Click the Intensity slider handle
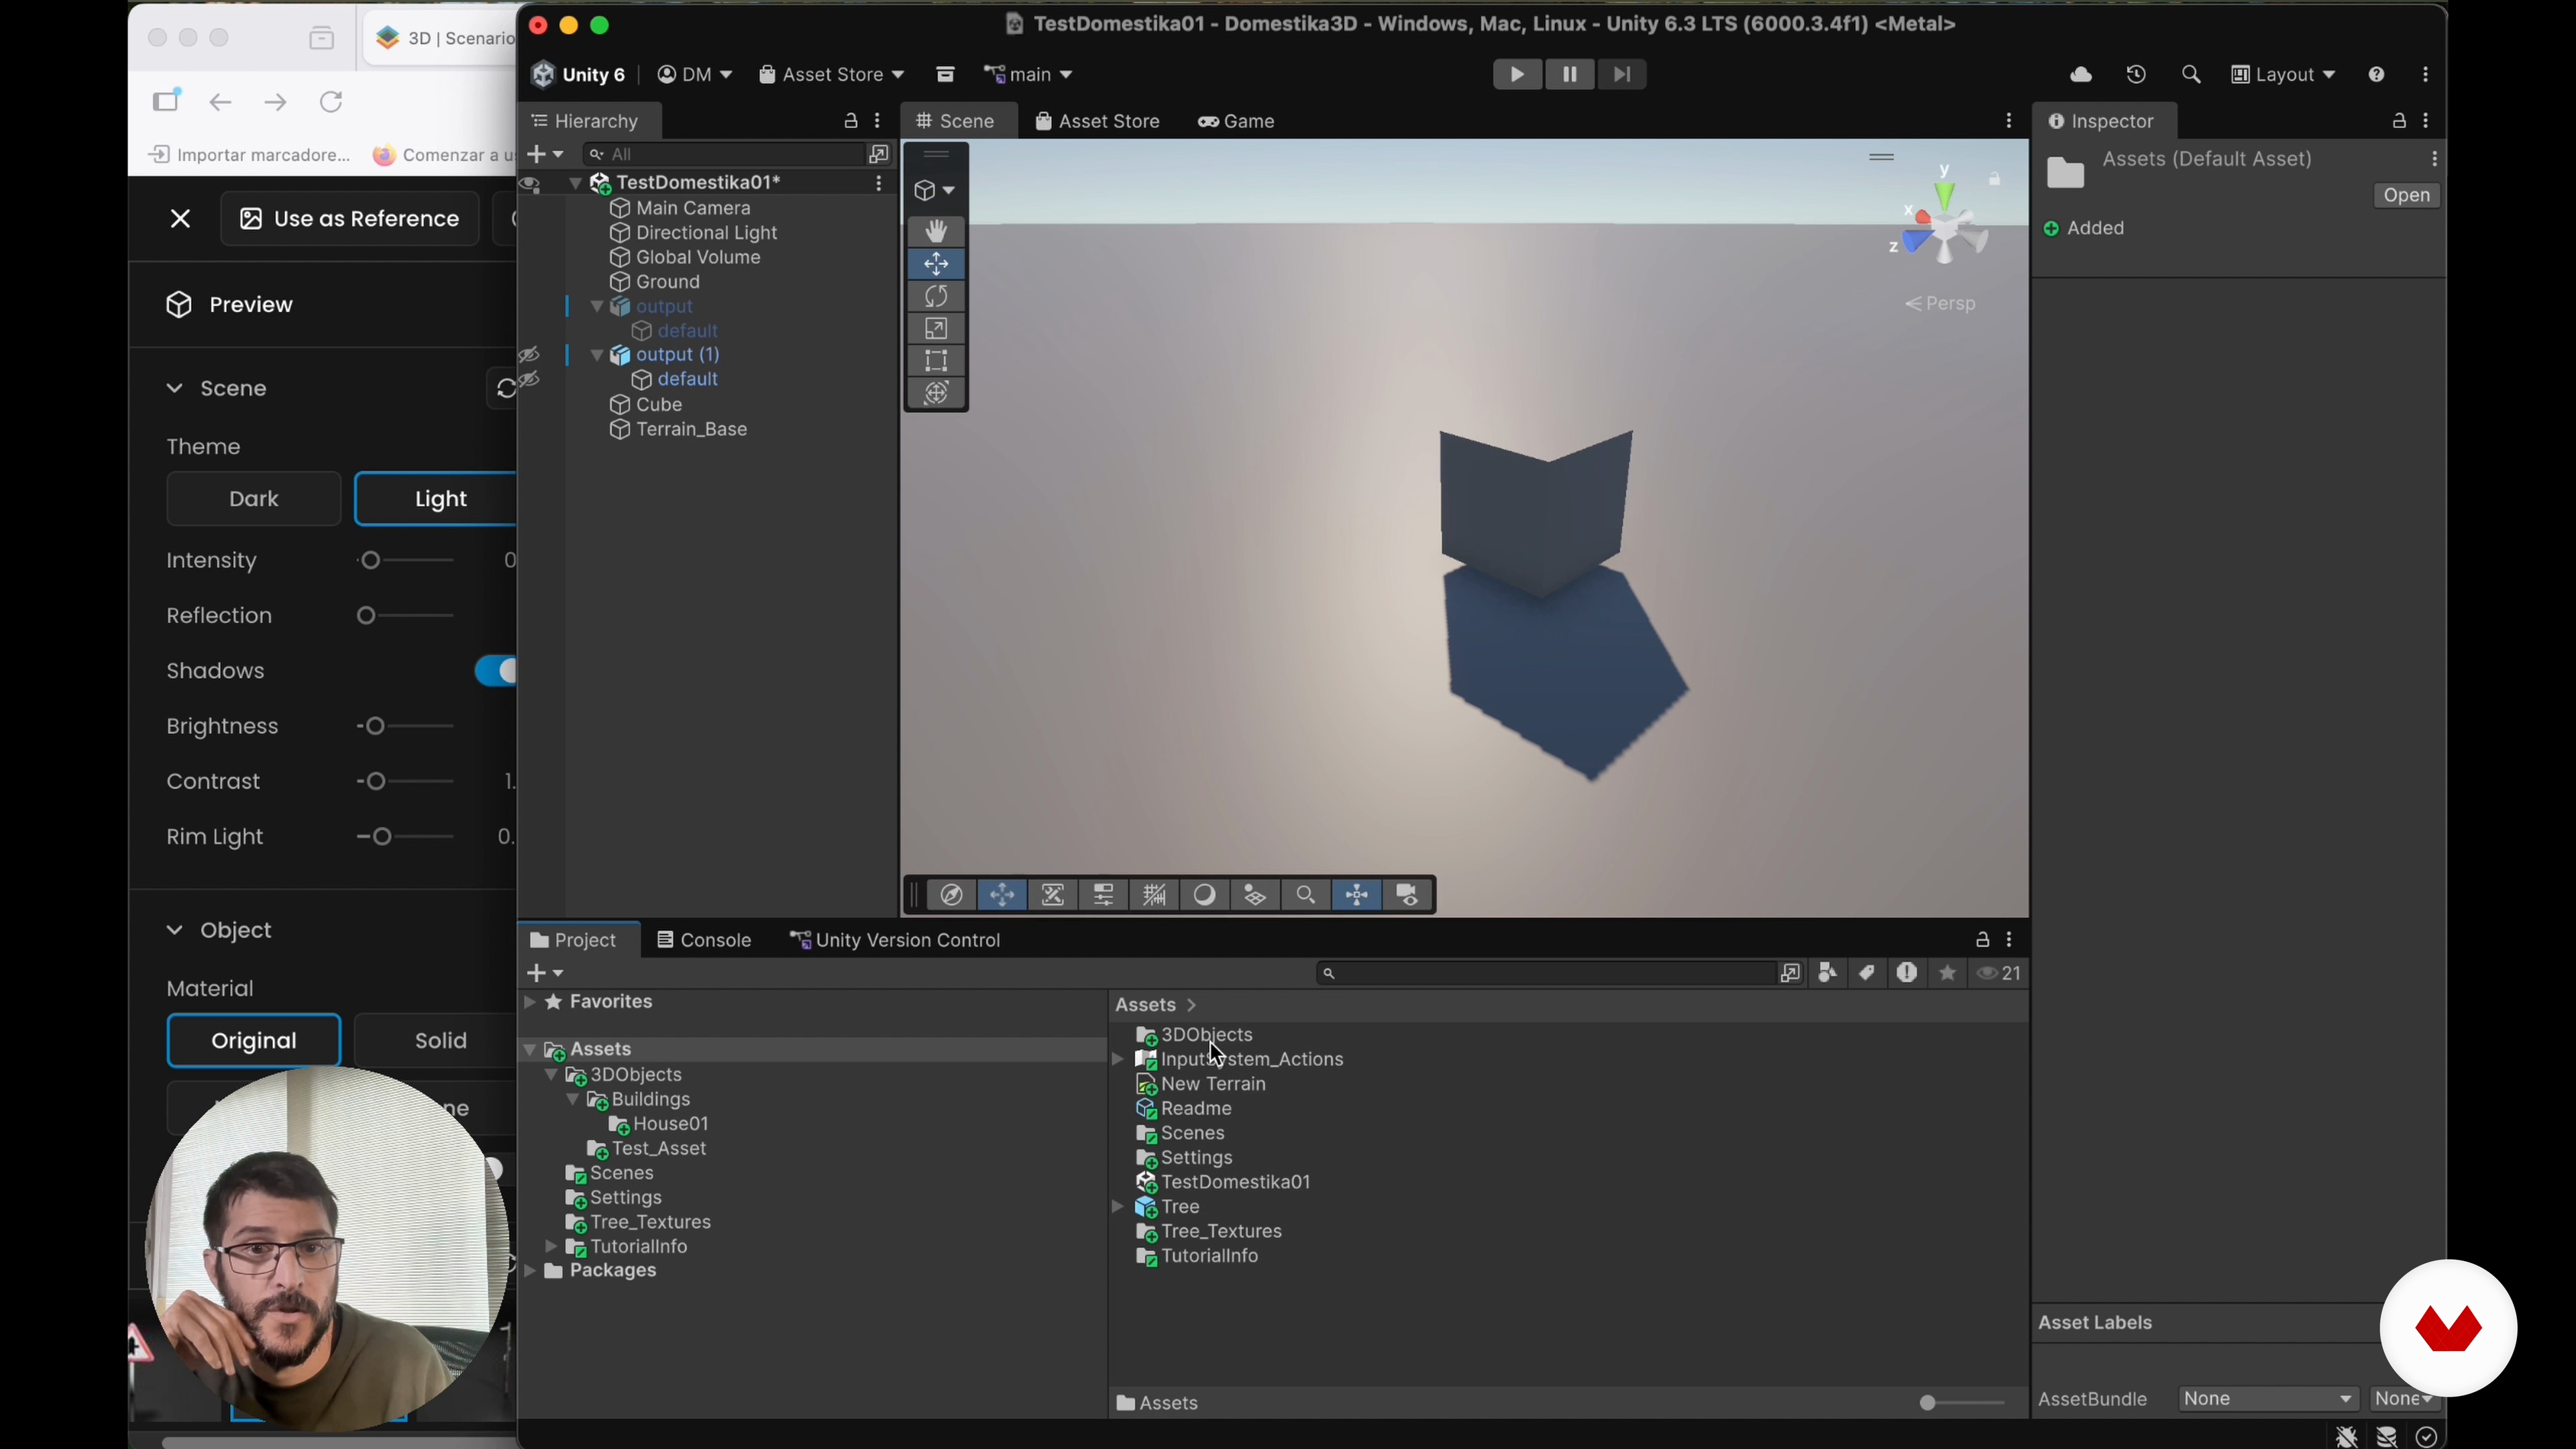The image size is (2576, 1449). point(371,561)
